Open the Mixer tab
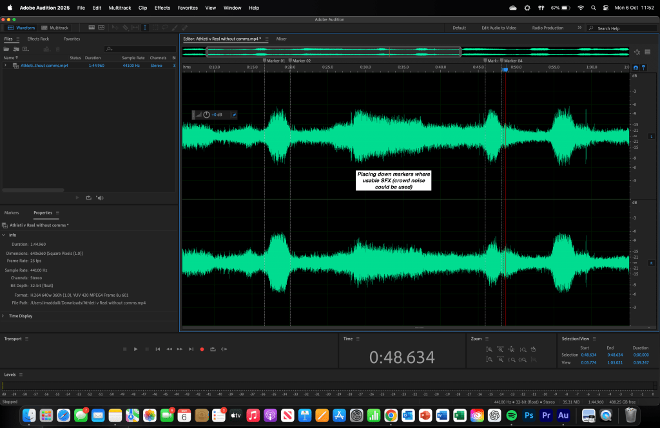 click(282, 39)
